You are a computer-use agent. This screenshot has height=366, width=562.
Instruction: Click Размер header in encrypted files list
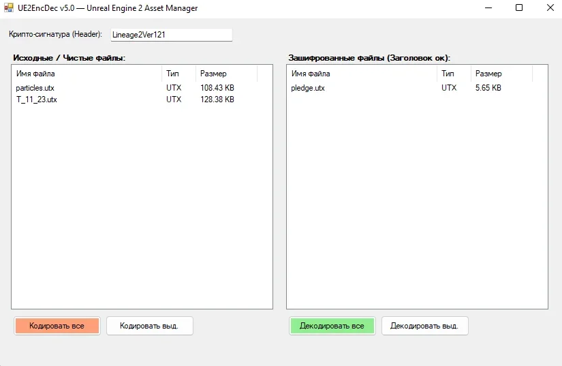point(501,74)
